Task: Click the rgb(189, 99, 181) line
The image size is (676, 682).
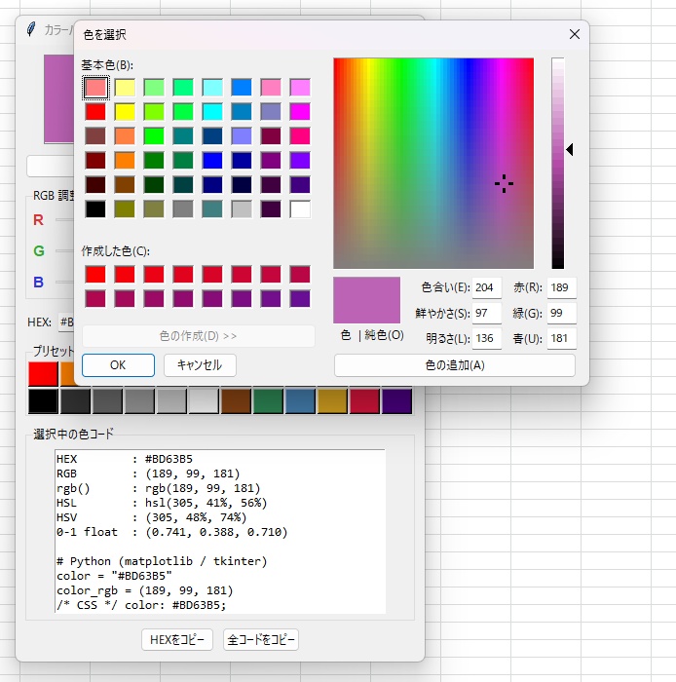Action: [x=158, y=488]
